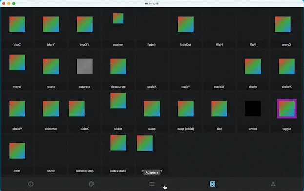Trigger the 'slideY' label

(118, 129)
